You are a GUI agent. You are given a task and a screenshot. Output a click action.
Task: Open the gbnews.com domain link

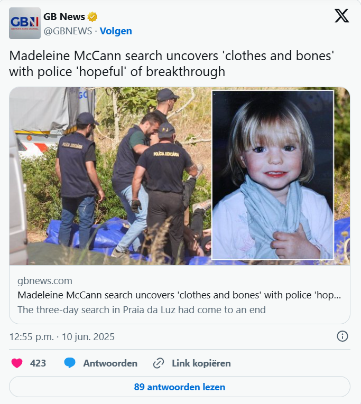coord(45,281)
